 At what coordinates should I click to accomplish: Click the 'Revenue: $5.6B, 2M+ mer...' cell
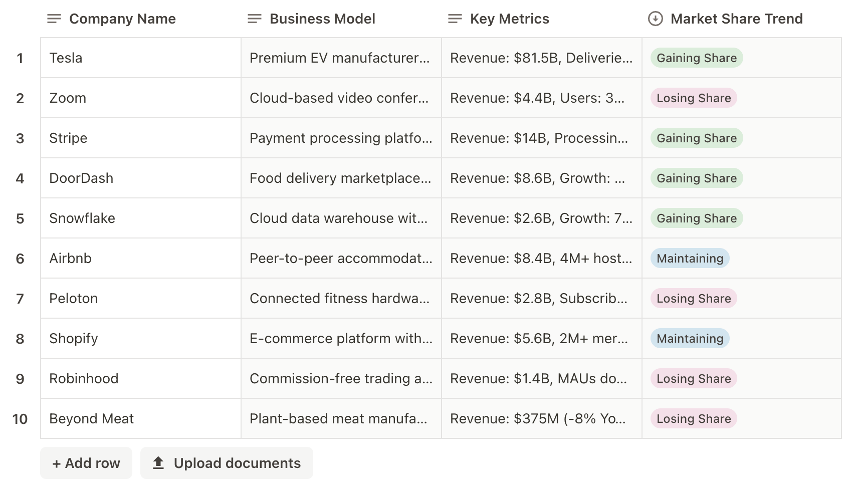[x=542, y=338]
